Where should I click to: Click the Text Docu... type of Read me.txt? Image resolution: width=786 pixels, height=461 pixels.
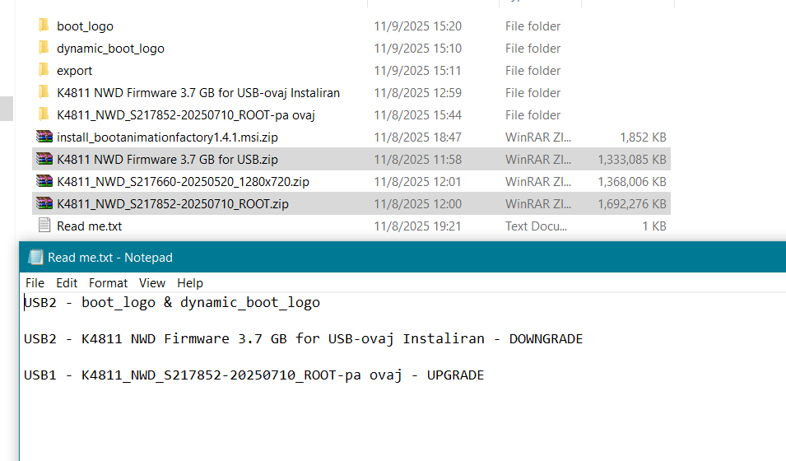(536, 226)
